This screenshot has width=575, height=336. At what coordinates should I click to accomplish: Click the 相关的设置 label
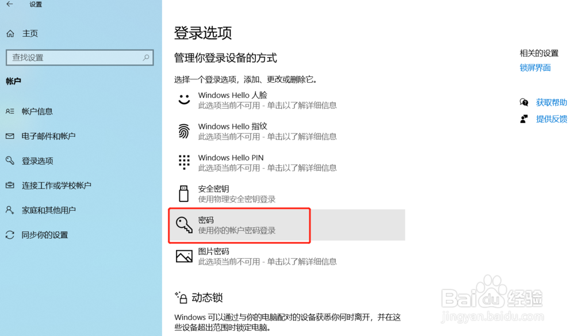pyautogui.click(x=539, y=53)
